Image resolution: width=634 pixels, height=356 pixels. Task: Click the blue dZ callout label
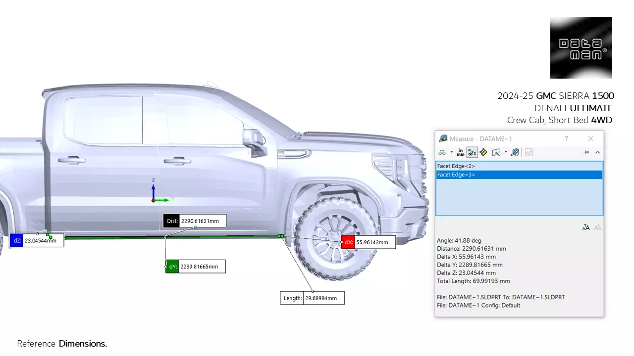(17, 241)
